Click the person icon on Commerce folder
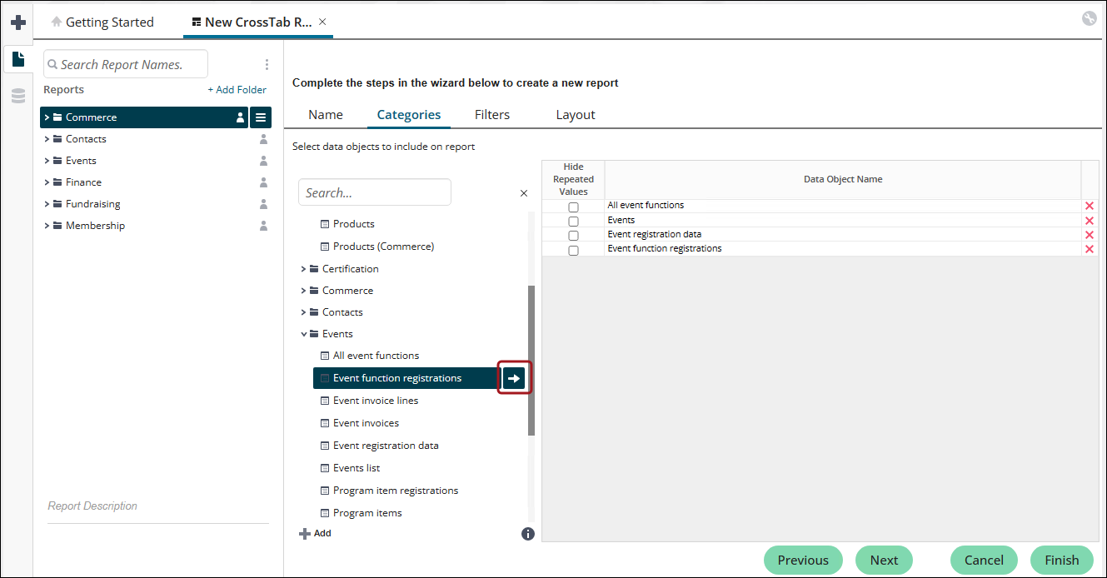The height and width of the screenshot is (578, 1107). [240, 117]
